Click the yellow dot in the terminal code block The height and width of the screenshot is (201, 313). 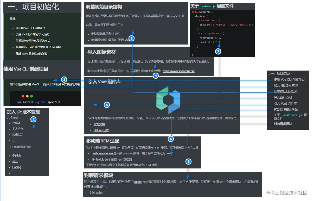coord(27,96)
